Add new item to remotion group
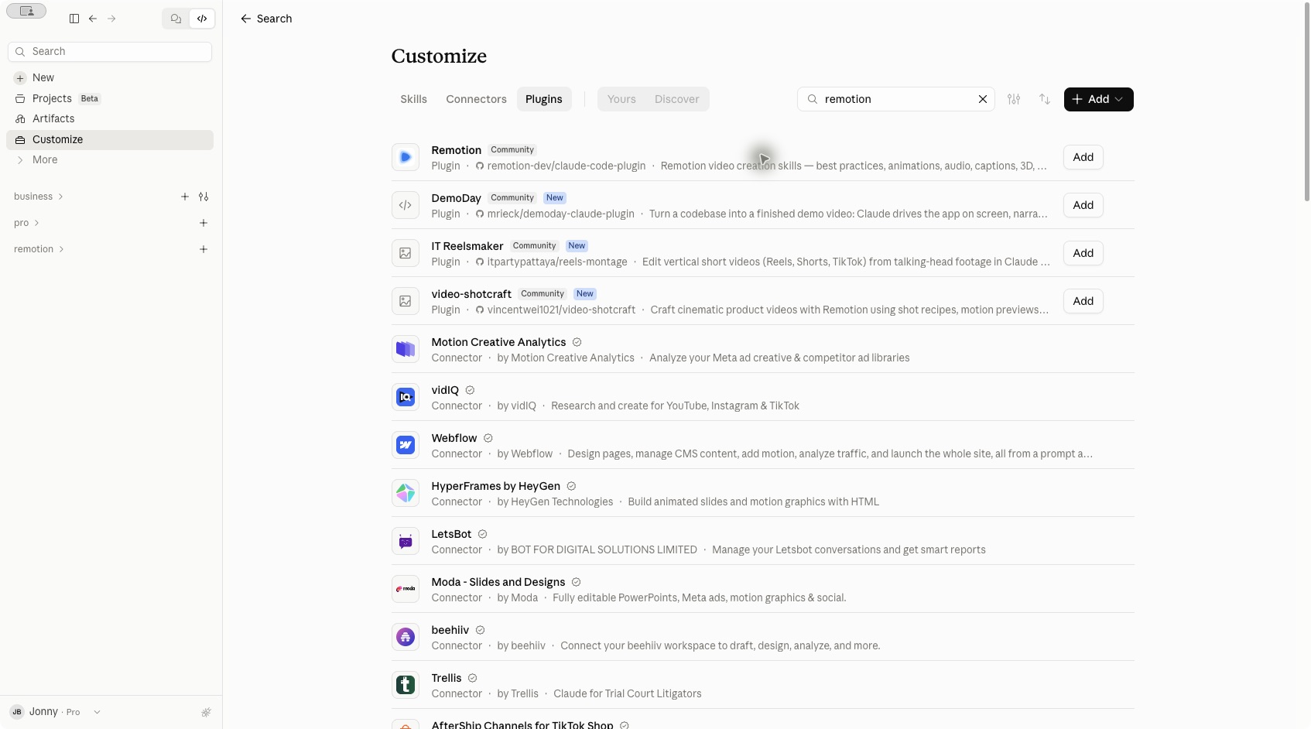Image resolution: width=1311 pixels, height=729 pixels. 204,249
